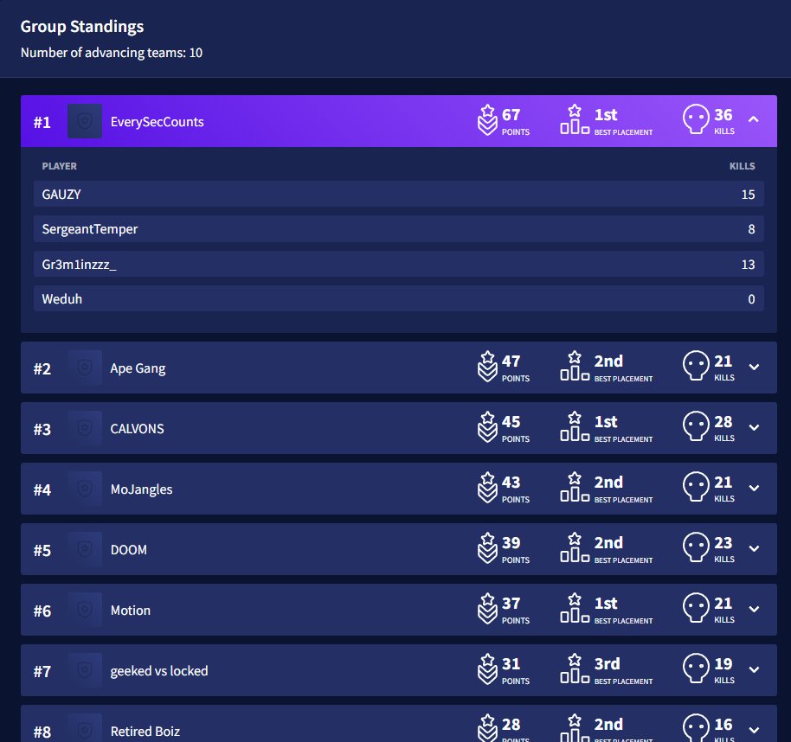Click the points badge icon for Ape Gang

pyautogui.click(x=487, y=367)
